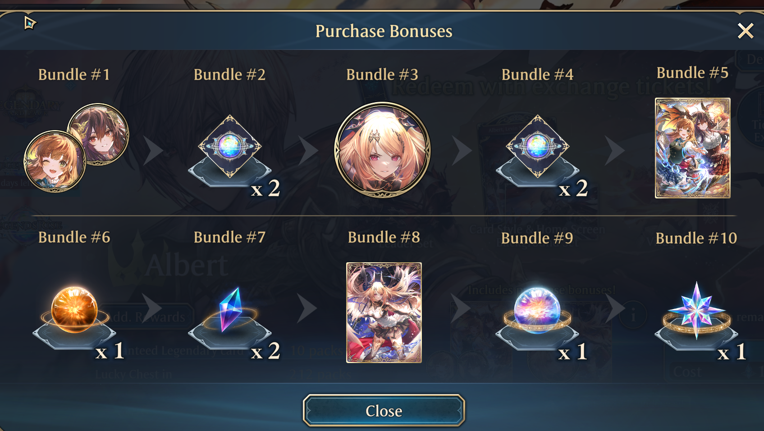Dismiss dialog with the X icon
Image resolution: width=764 pixels, height=431 pixels.
coord(746,31)
